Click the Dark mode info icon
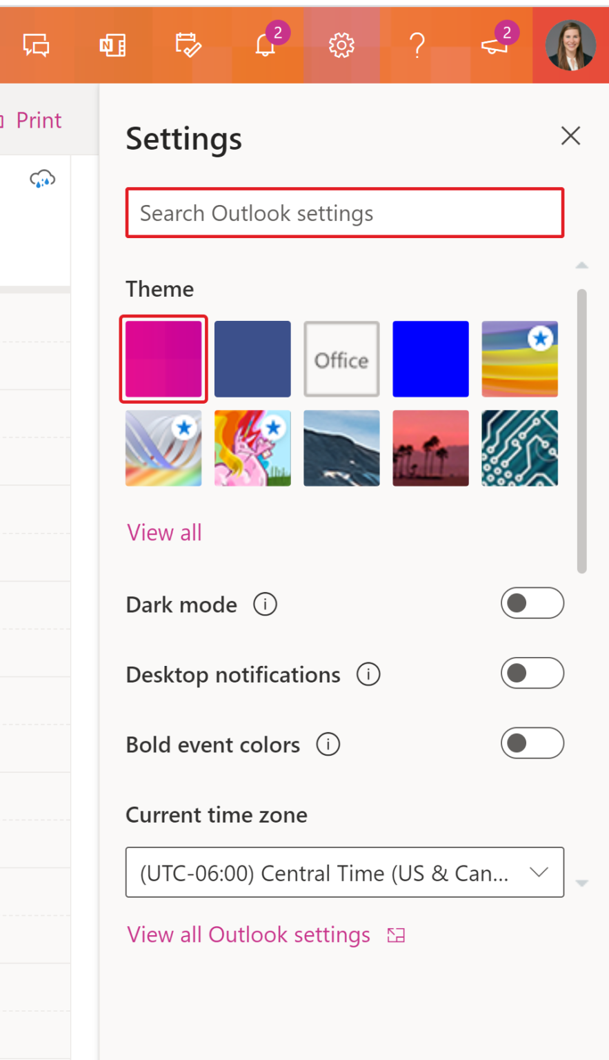 (265, 604)
